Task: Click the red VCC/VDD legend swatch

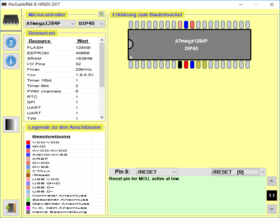Action: pos(28,142)
